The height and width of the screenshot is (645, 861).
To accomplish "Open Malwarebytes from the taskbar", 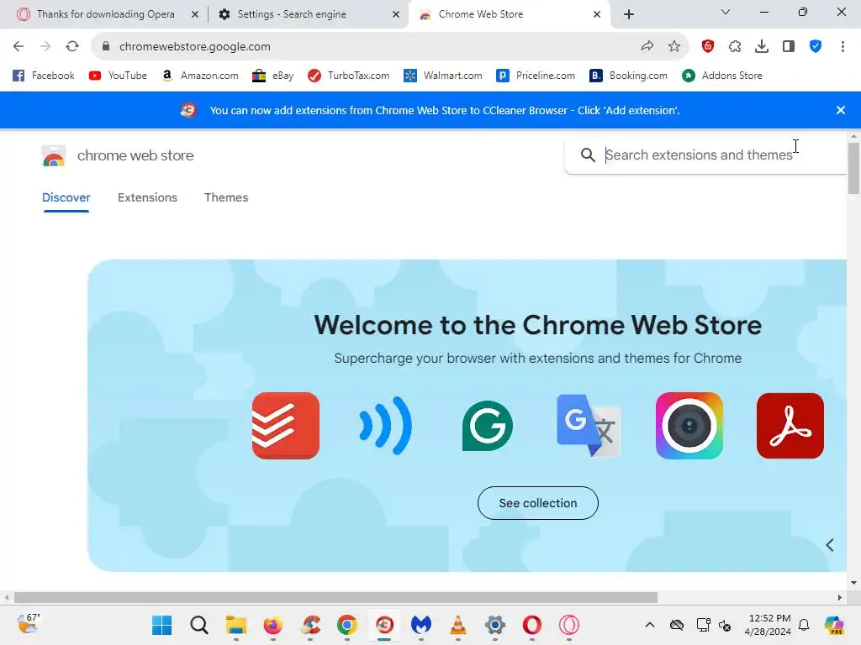I will [421, 625].
